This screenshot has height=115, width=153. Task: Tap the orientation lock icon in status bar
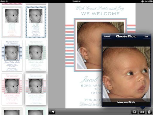coord(143,1)
